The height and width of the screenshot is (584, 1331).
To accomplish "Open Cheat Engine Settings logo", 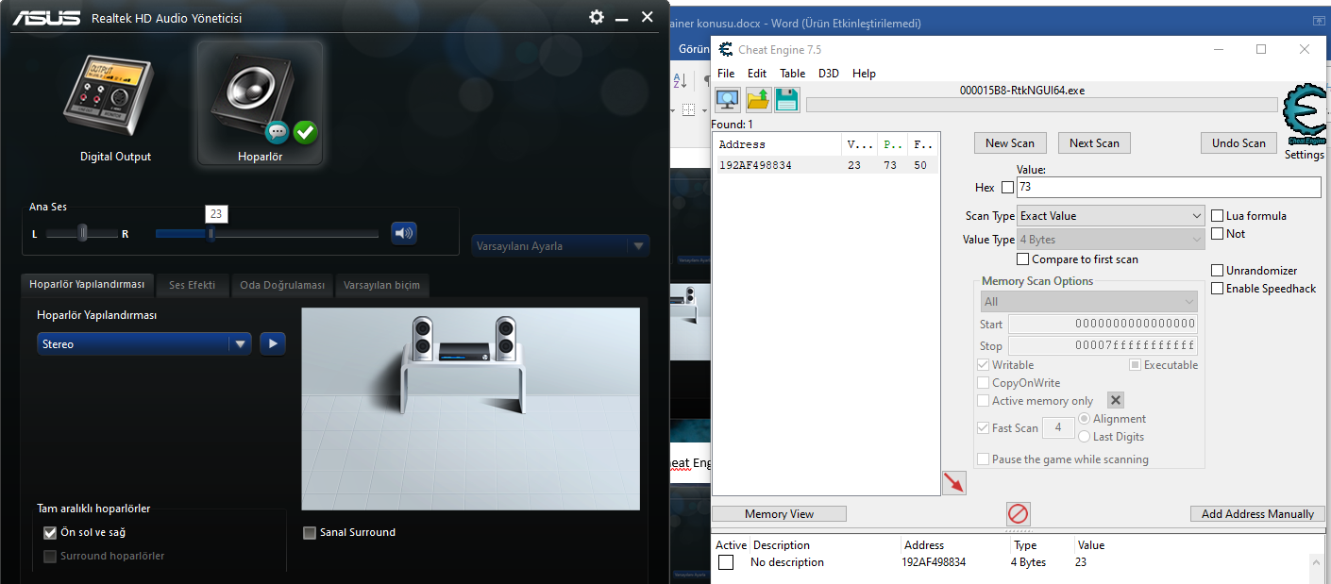I will click(x=1305, y=116).
